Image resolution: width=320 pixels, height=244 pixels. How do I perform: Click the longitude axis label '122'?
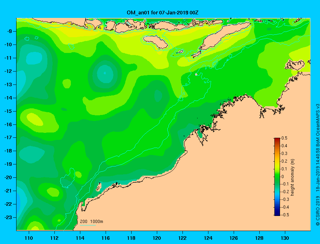(x=182, y=238)
